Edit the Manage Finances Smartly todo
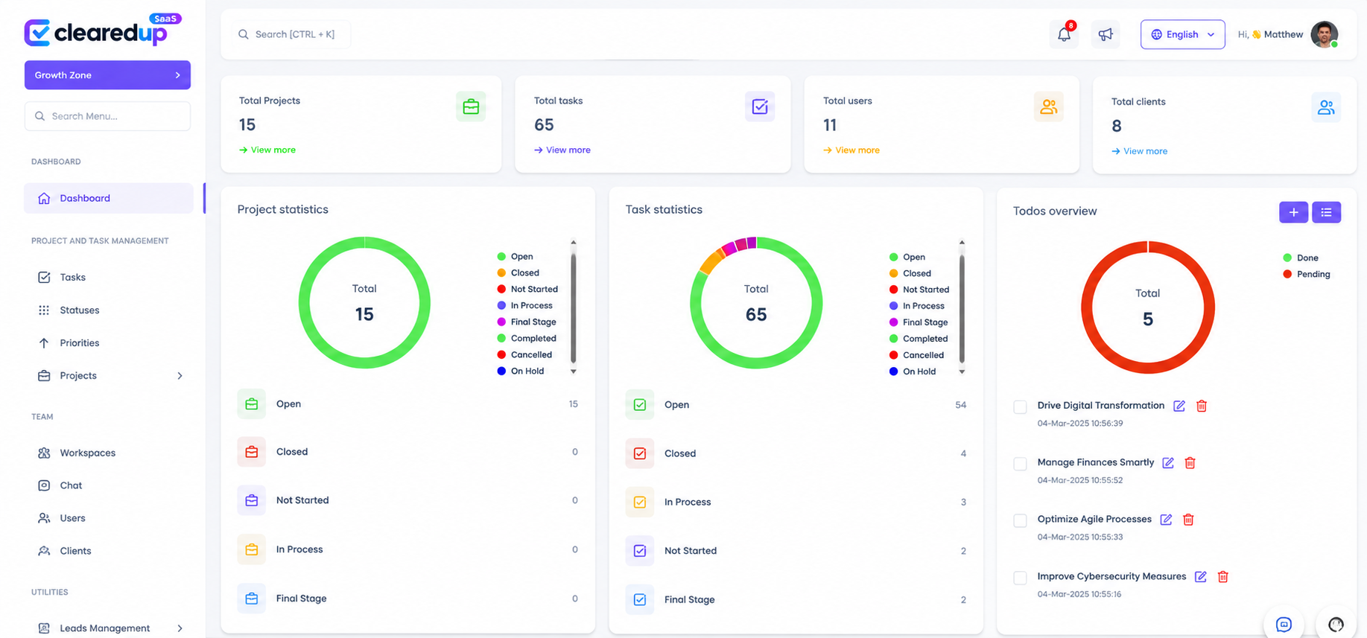The height and width of the screenshot is (638, 1367). tap(1168, 463)
